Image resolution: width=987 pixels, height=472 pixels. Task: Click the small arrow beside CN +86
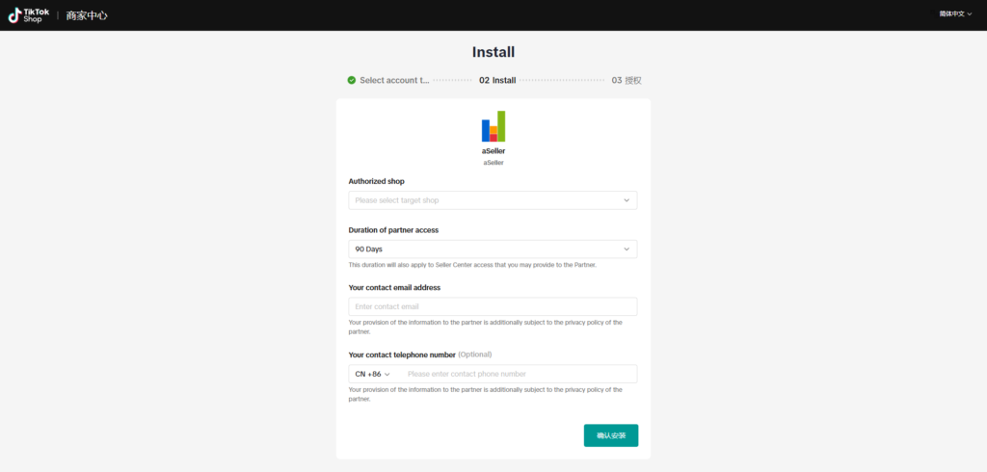pos(387,375)
